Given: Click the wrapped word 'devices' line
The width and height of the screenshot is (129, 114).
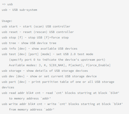Looking at the screenshot, I should (8, 87).
